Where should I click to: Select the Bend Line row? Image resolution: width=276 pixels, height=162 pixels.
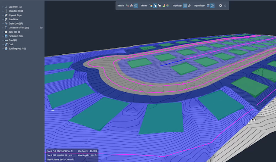[22, 19]
